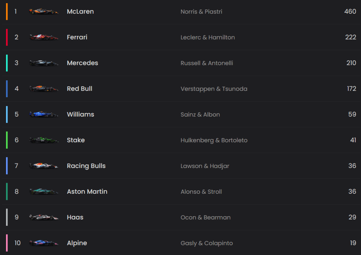Click the Ferrari car icon
Viewport: 361px width, 255px height.
tap(44, 37)
